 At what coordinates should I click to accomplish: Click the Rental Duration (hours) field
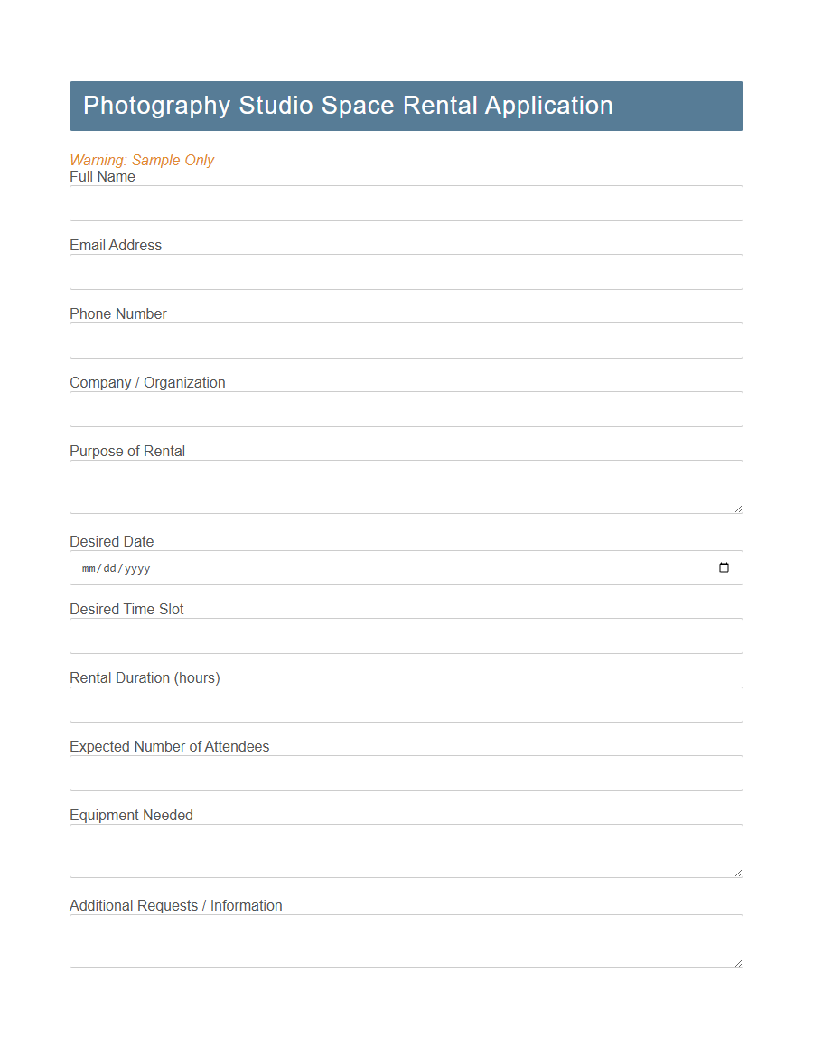click(406, 704)
